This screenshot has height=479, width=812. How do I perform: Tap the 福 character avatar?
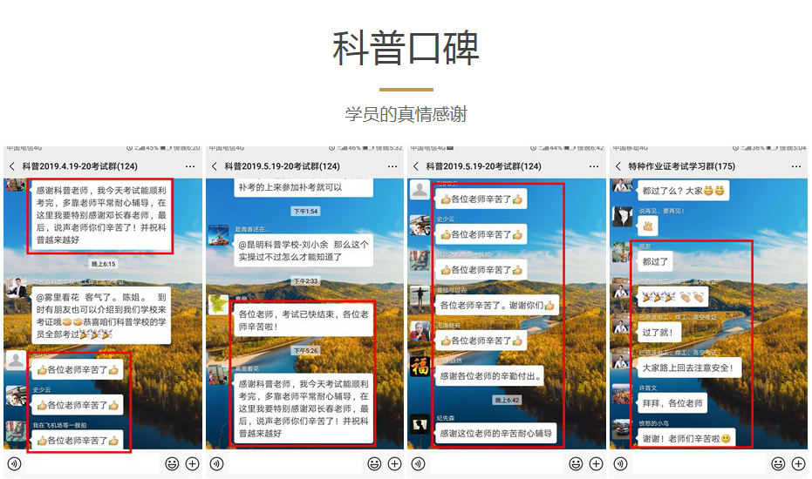coord(420,367)
